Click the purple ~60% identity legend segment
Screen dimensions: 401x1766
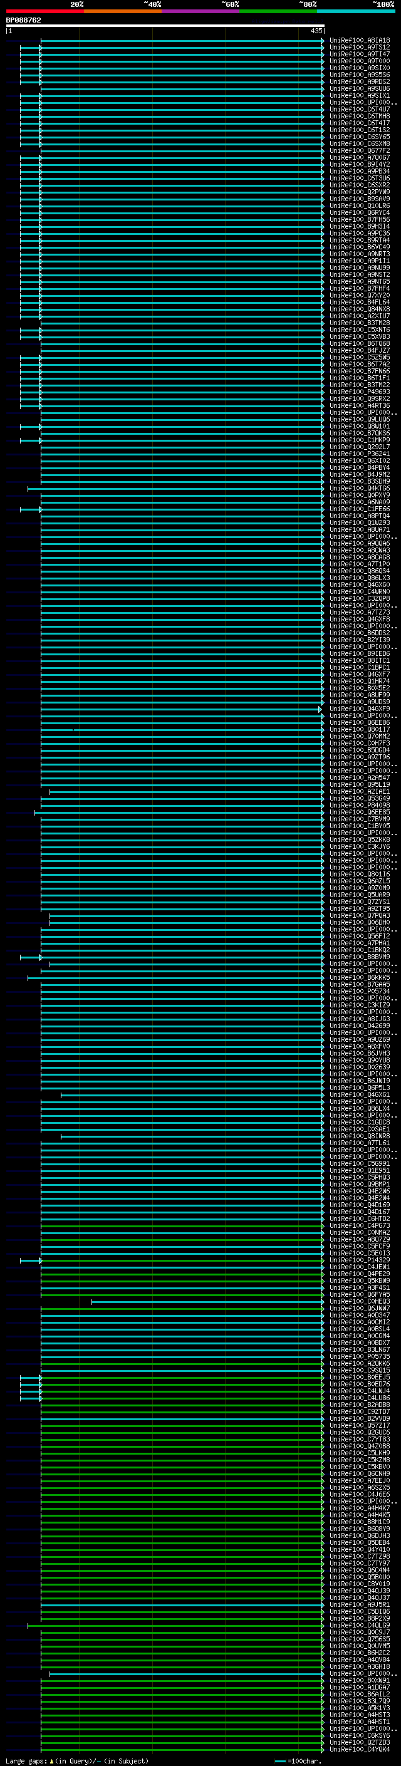click(200, 11)
